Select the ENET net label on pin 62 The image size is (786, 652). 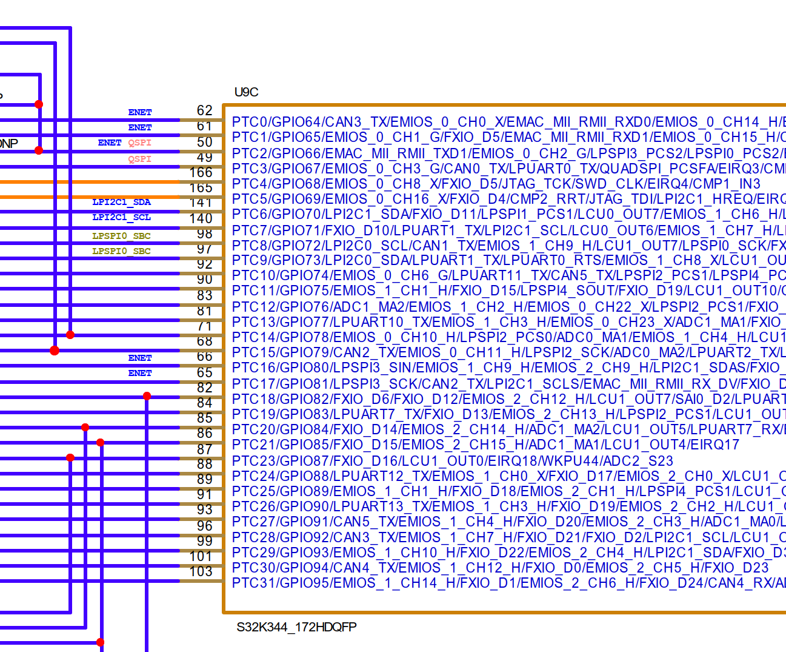(140, 112)
